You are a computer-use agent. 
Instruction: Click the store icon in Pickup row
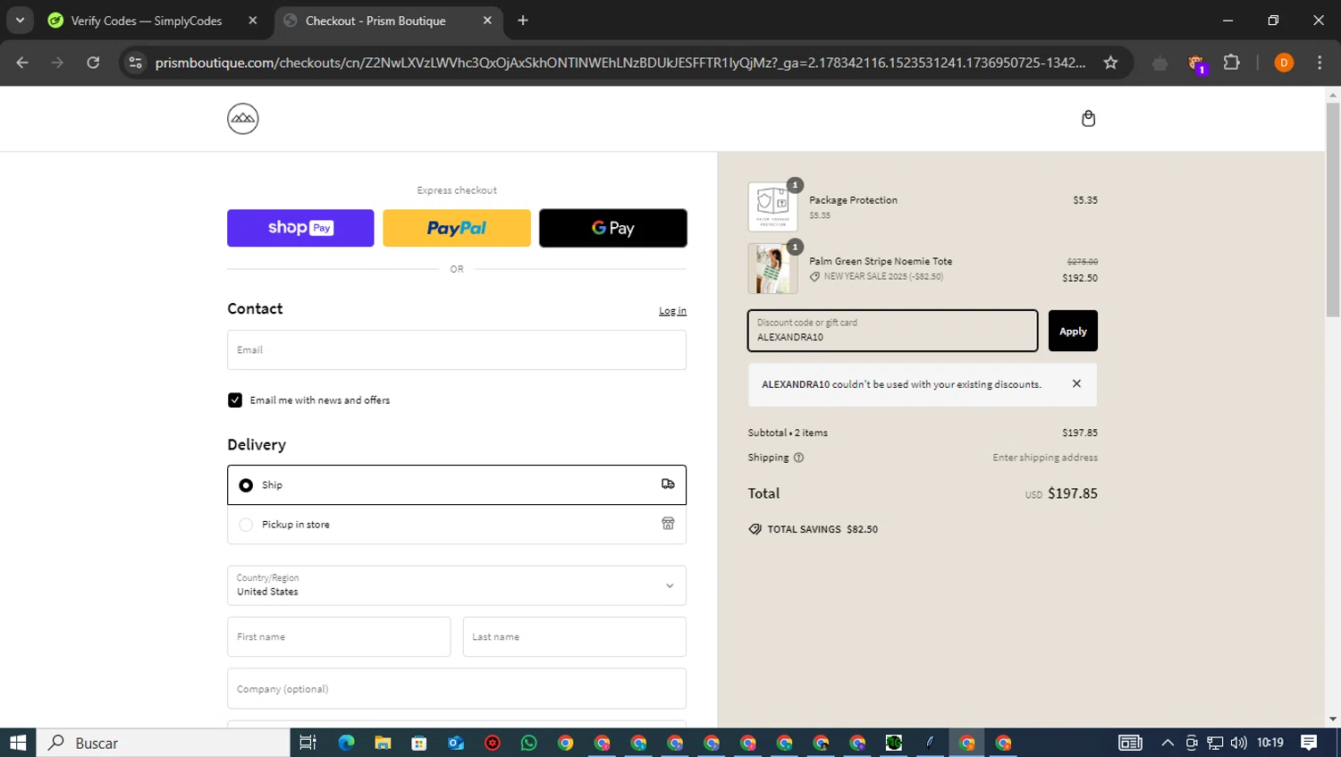(x=668, y=523)
